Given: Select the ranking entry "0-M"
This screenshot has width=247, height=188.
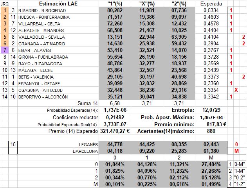Looking at the screenshot, I should click(239, 164).
